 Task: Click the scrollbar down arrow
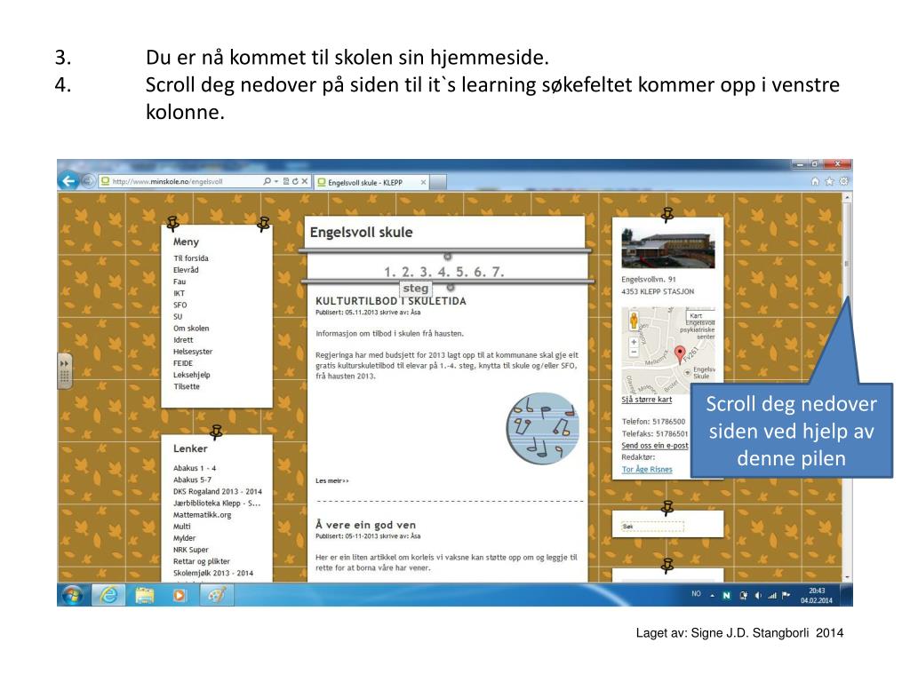pyautogui.click(x=847, y=577)
